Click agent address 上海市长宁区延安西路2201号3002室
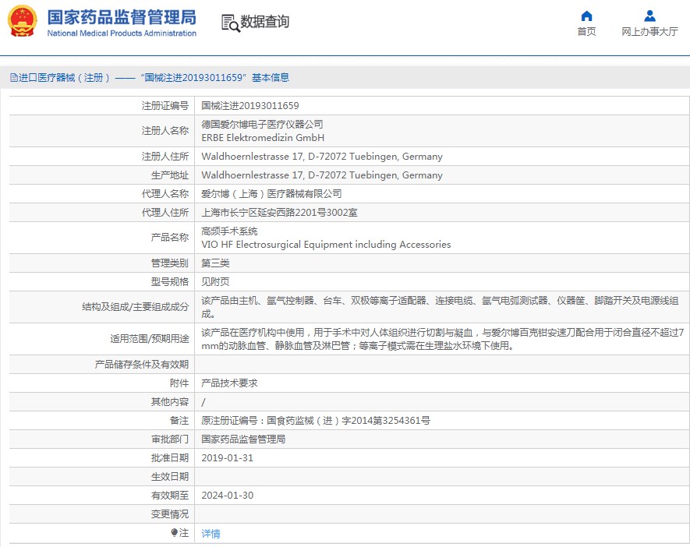This screenshot has height=547, width=690. coord(279,213)
